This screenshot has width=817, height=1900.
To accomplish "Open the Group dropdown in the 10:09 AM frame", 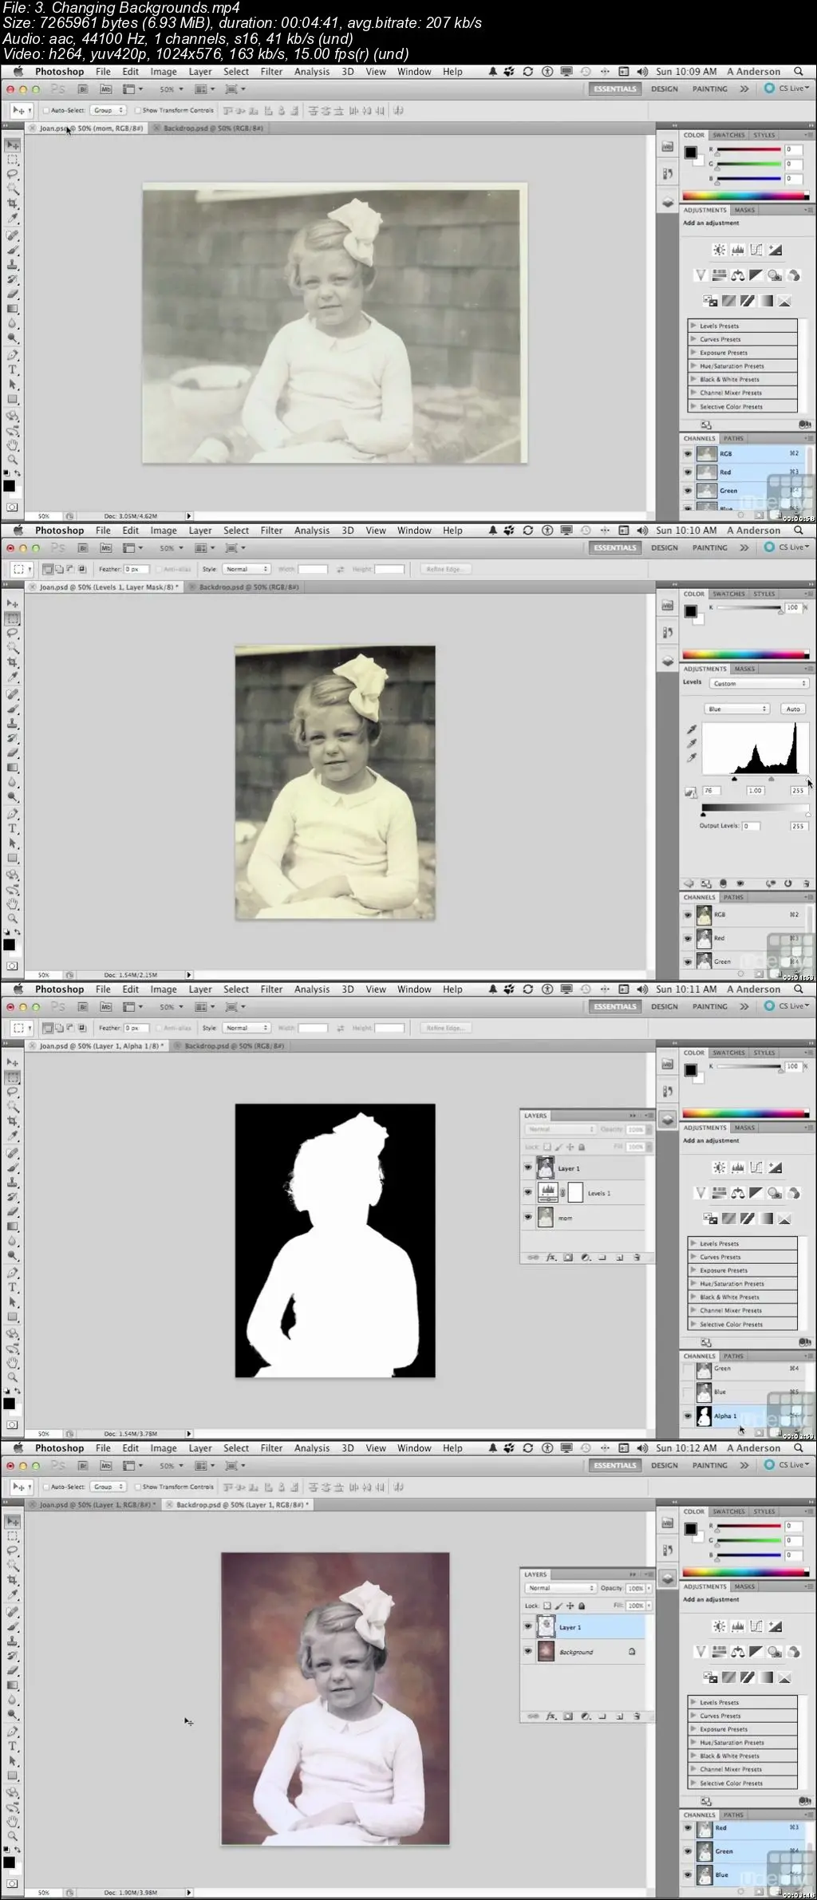I will 108,110.
